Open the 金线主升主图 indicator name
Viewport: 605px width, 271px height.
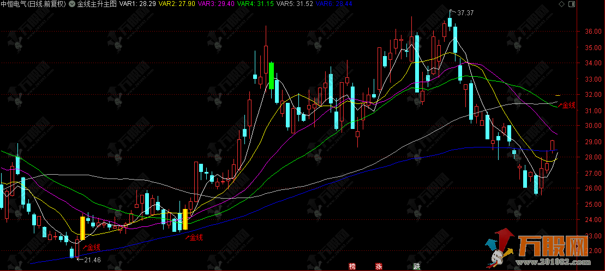pos(96,4)
